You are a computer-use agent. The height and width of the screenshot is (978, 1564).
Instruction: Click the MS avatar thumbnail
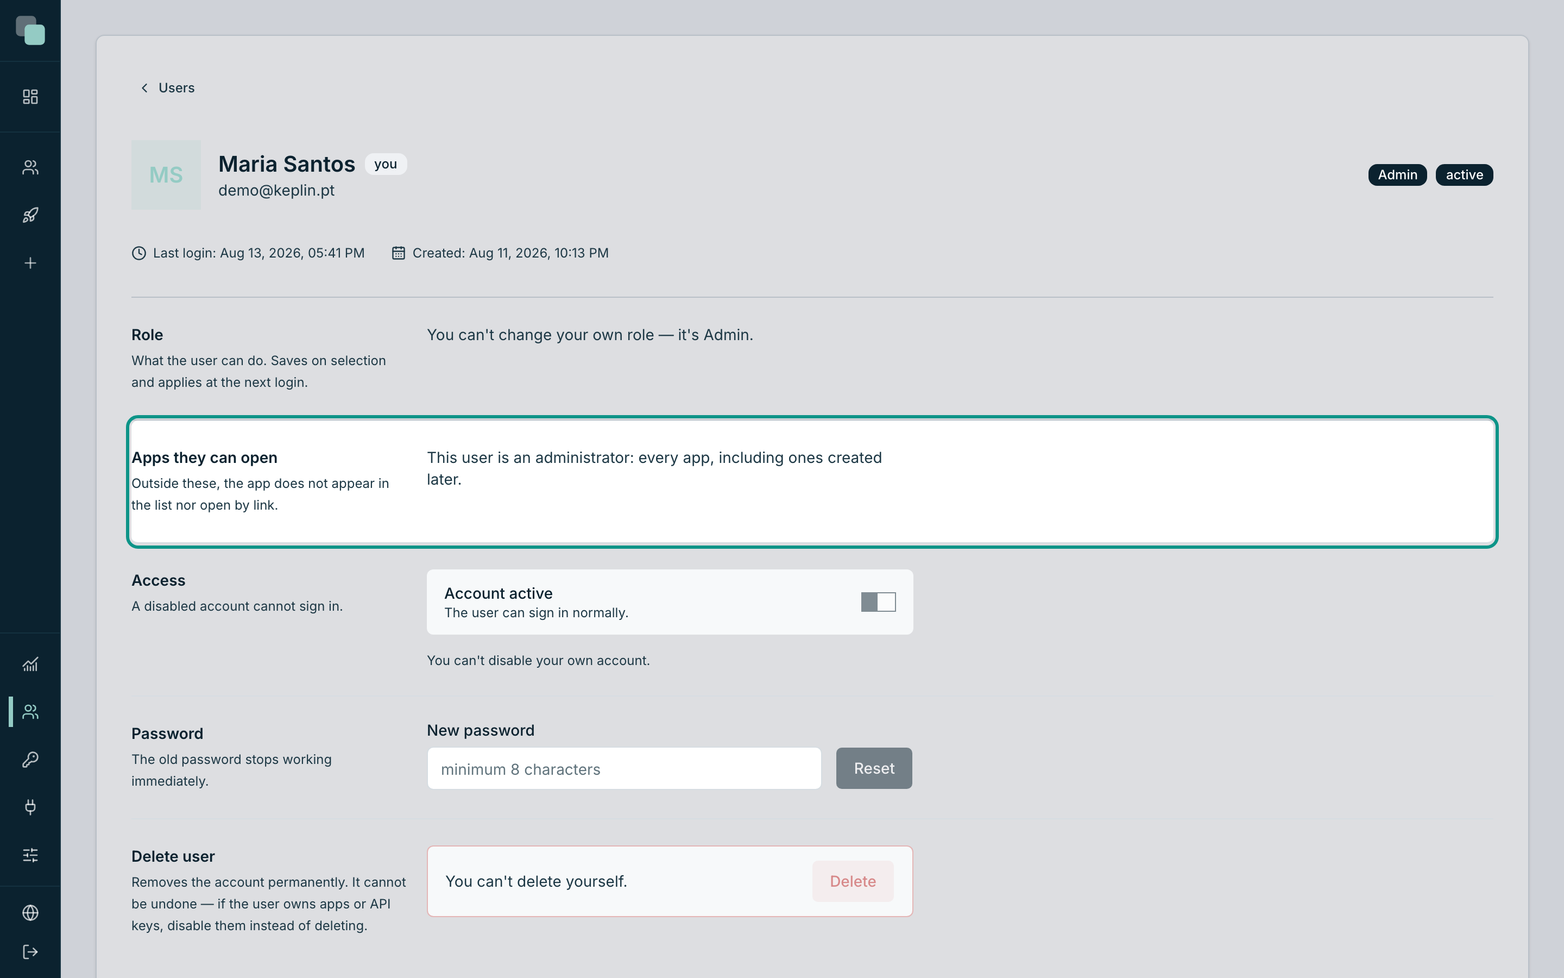[x=166, y=174]
